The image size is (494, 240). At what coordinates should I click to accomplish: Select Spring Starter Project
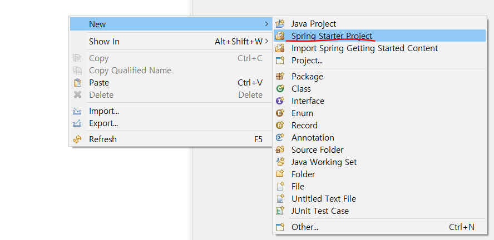(379, 36)
